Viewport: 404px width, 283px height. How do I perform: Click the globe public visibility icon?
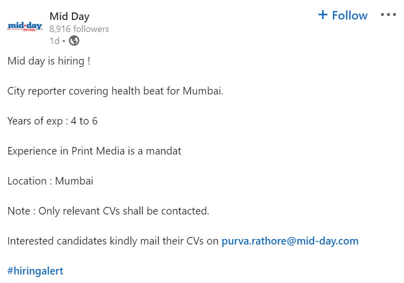point(74,41)
